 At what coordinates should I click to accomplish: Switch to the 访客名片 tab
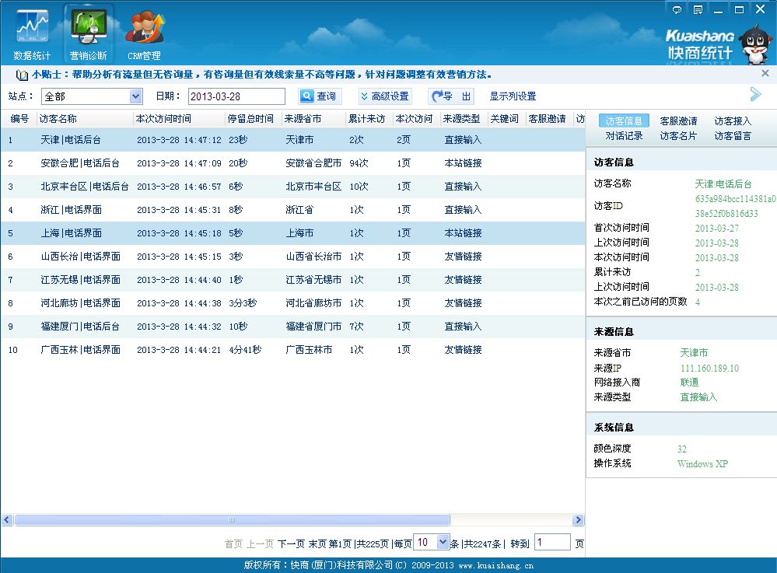pos(678,136)
